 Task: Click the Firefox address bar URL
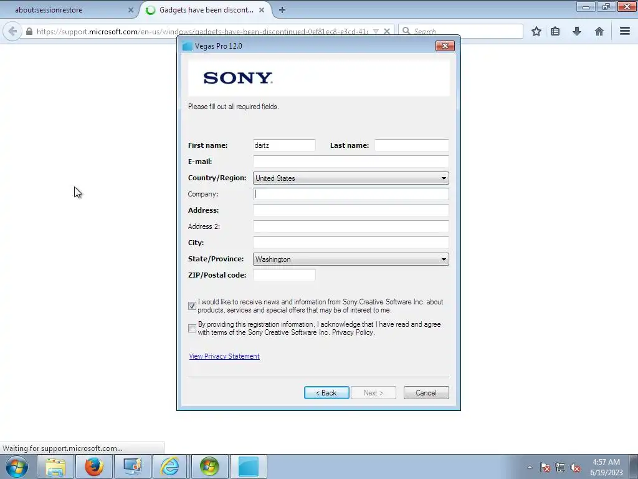tap(202, 31)
